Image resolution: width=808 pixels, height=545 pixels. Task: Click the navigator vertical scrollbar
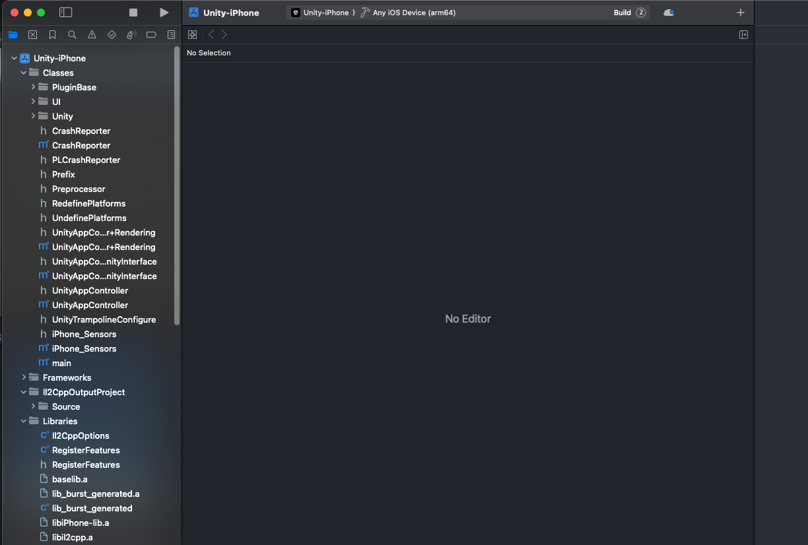click(177, 186)
